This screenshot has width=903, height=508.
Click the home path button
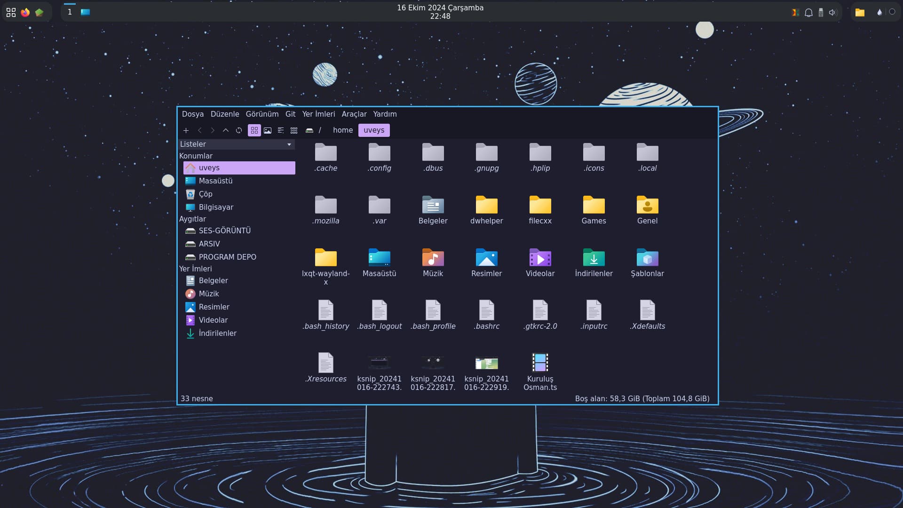[x=343, y=130]
